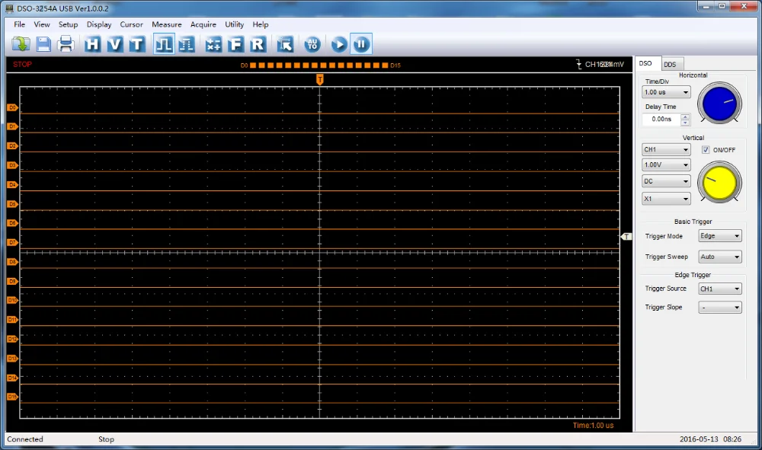Open the Setup menu
The width and height of the screenshot is (762, 450).
pos(68,24)
